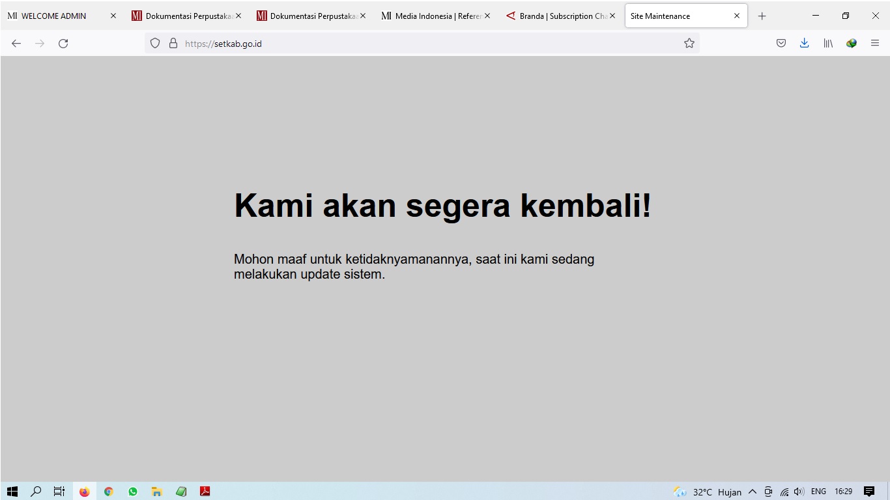Open the Firefox Library icon

[x=827, y=43]
